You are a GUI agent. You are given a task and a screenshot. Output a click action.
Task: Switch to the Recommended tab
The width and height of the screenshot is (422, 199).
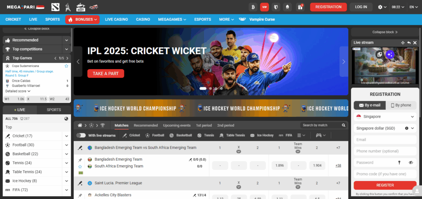pyautogui.click(x=145, y=125)
